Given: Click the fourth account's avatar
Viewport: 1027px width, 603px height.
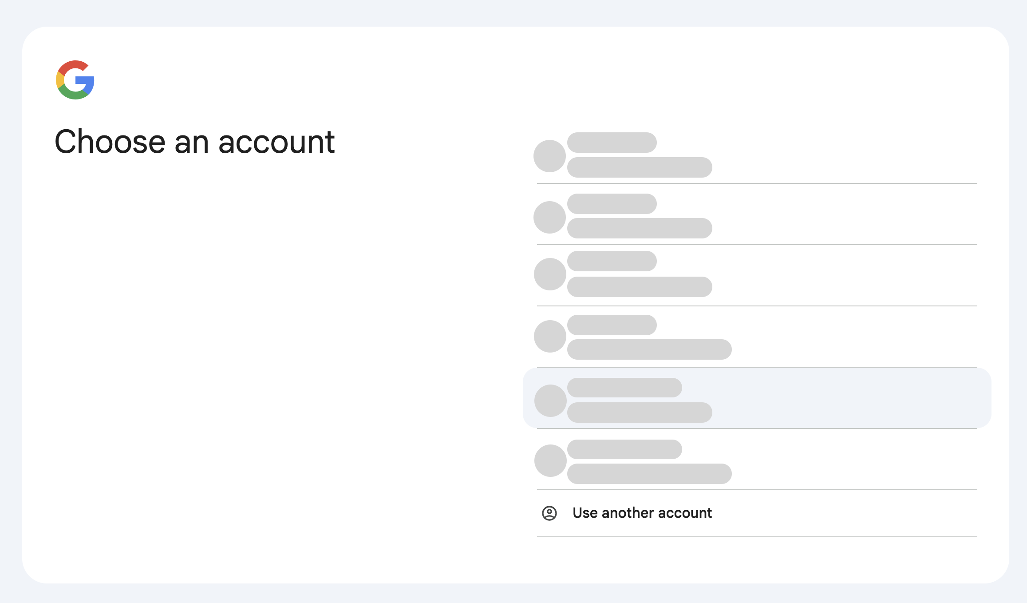Looking at the screenshot, I should pyautogui.click(x=550, y=336).
